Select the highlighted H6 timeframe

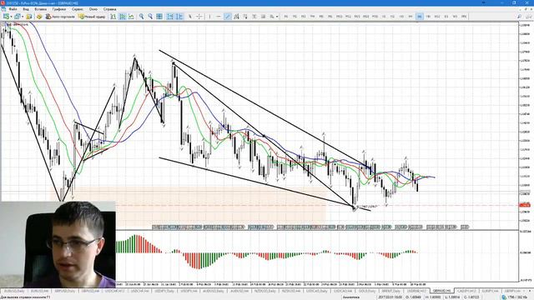(x=420, y=17)
